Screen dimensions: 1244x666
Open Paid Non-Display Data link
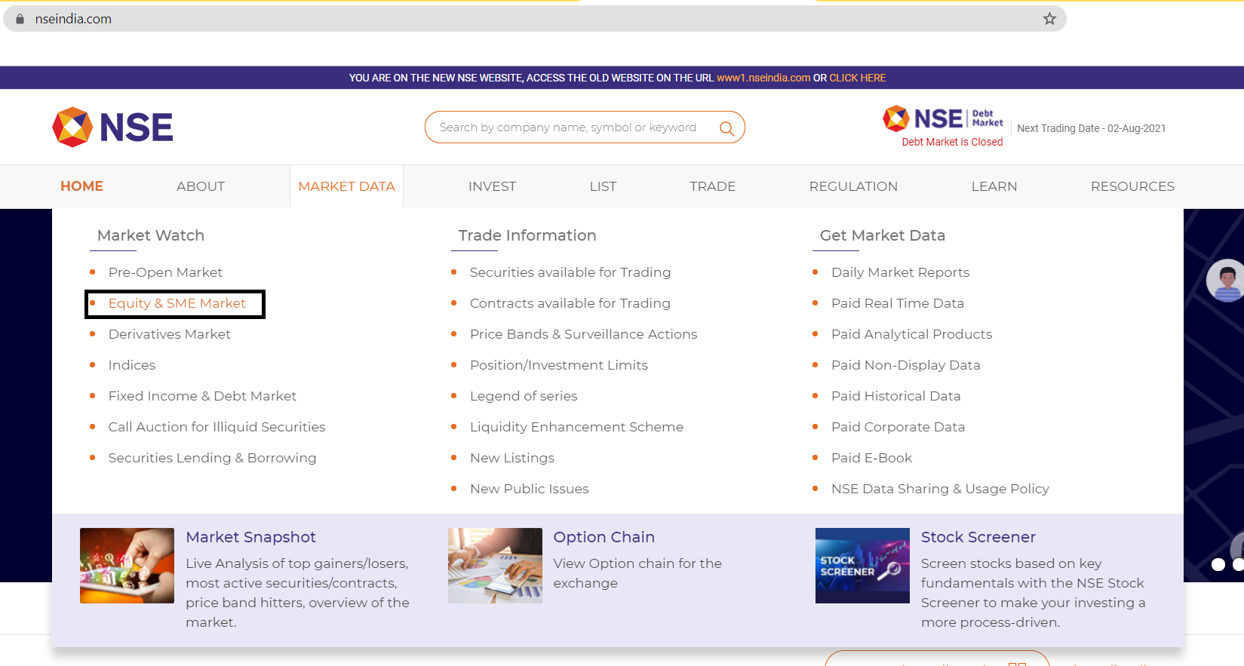[x=905, y=365]
